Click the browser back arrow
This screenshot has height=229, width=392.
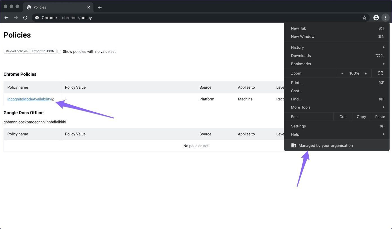click(x=6, y=17)
